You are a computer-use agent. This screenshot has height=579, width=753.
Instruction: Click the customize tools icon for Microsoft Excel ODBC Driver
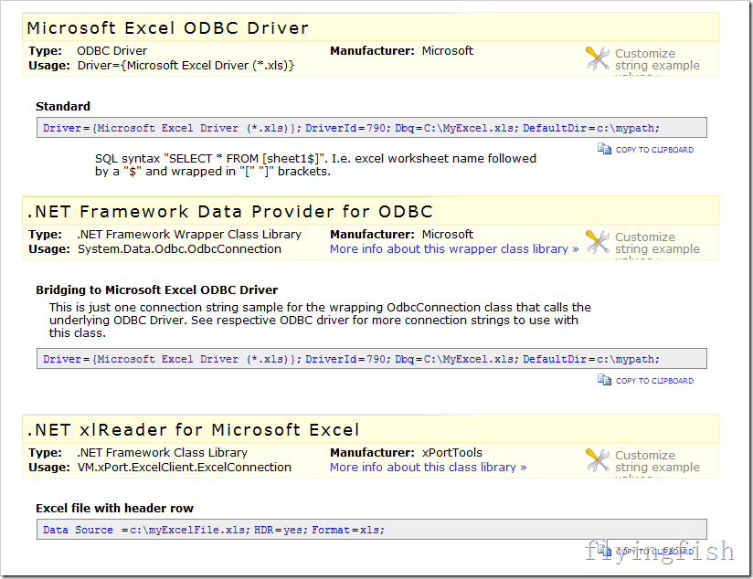(x=598, y=58)
